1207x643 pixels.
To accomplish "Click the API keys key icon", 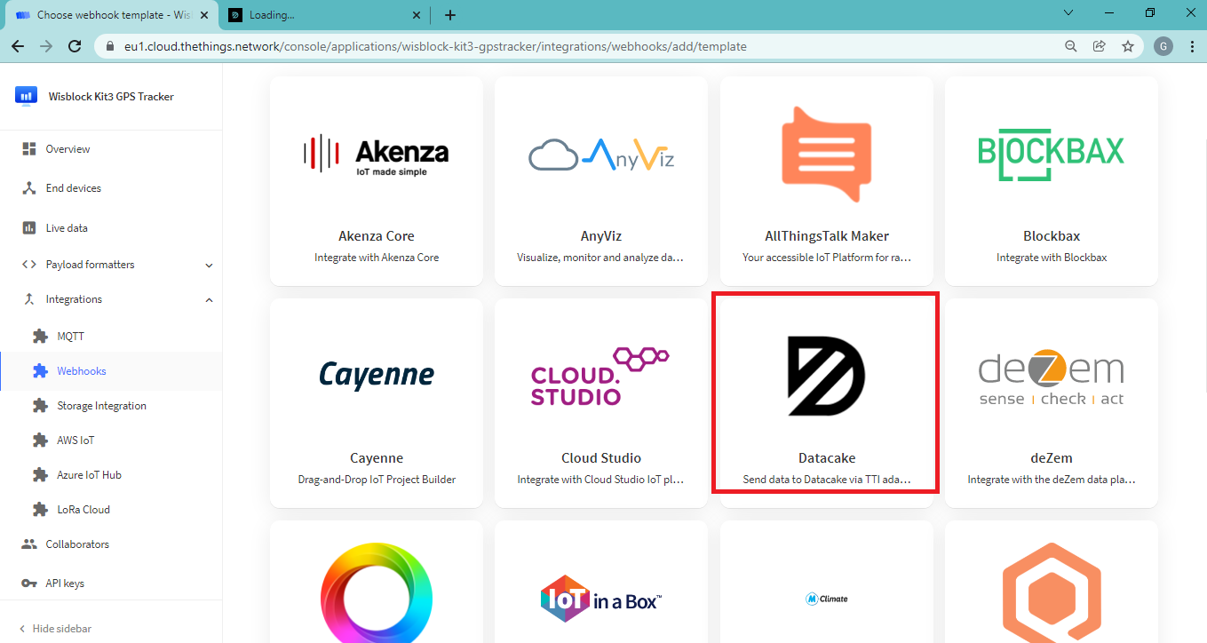I will 29,583.
